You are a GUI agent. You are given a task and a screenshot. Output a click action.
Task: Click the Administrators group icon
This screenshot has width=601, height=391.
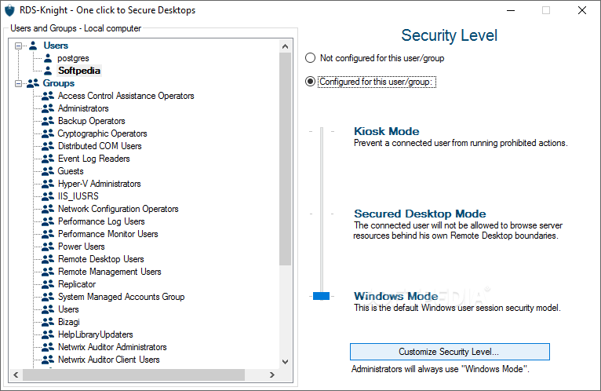pyautogui.click(x=48, y=108)
